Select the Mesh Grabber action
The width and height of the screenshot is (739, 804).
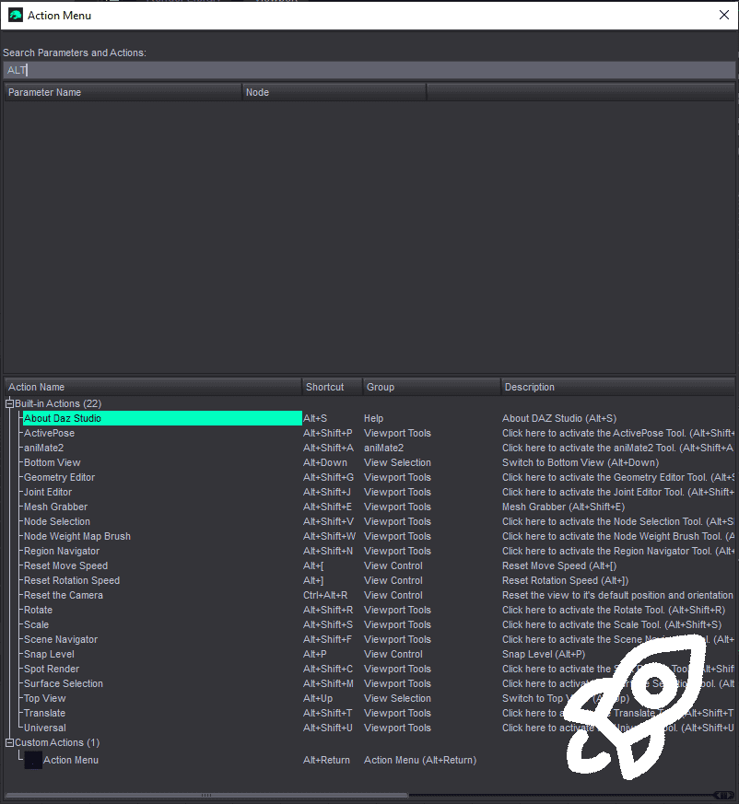56,507
